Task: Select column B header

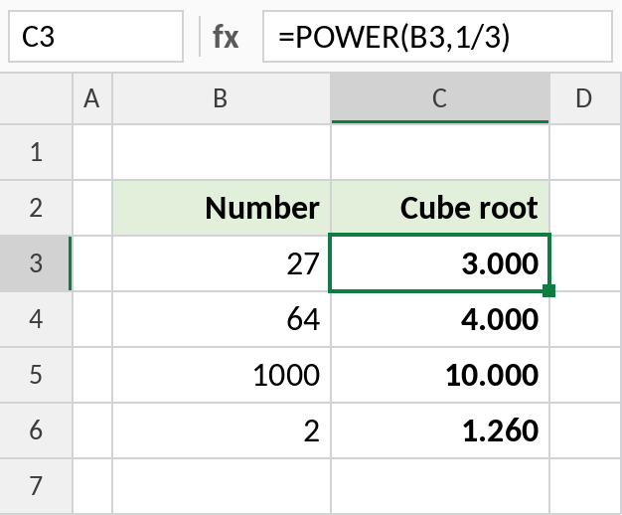Action: [222, 98]
